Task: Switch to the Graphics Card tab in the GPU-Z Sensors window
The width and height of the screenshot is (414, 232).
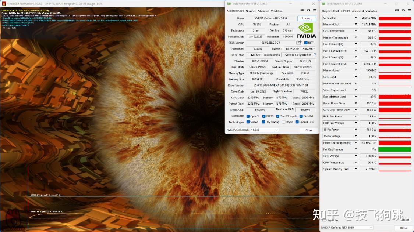Action: [x=330, y=11]
